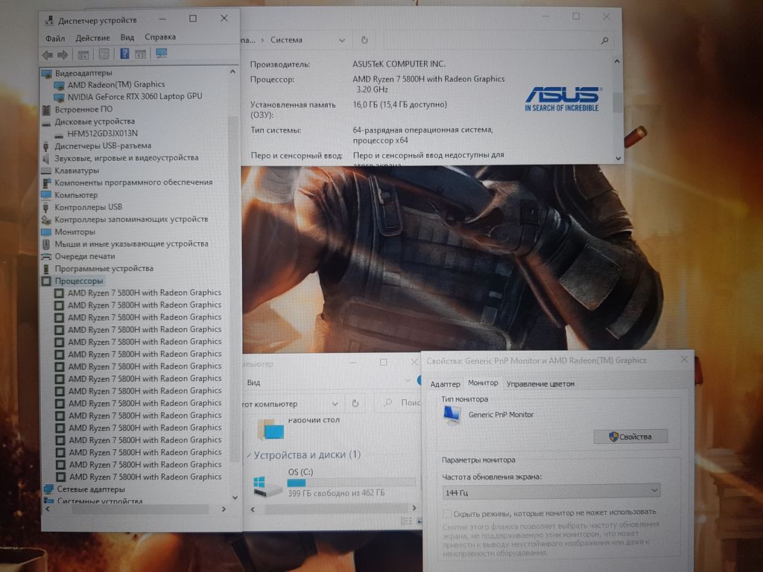Click the network icon beside Сетевые адаптеры
Screen dimensions: 763x572
(48, 489)
